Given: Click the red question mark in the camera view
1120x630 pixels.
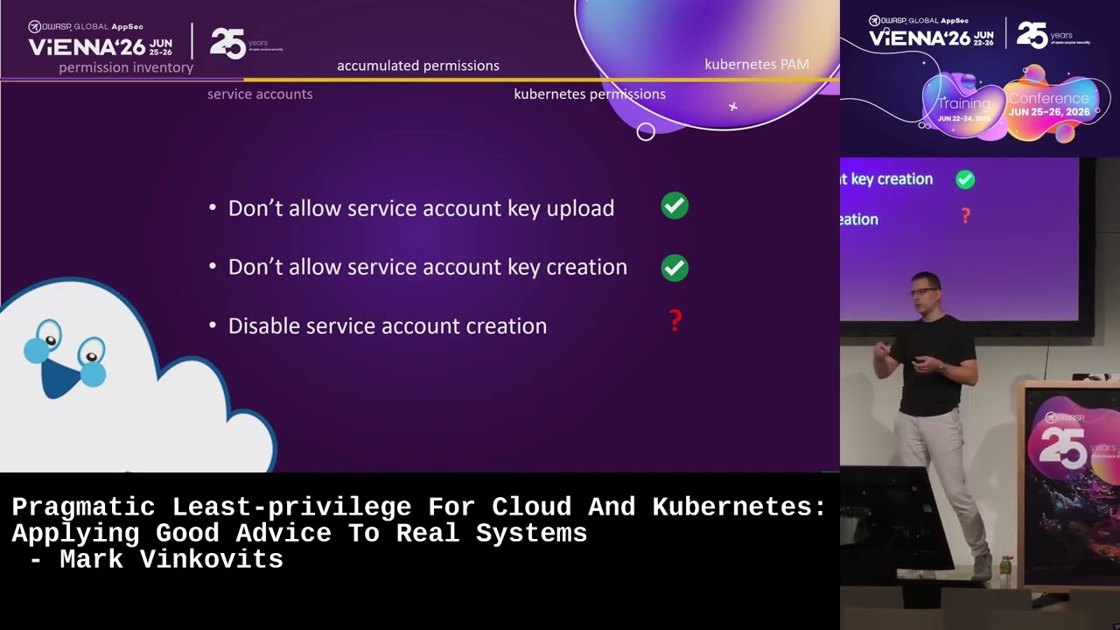Looking at the screenshot, I should 966,215.
